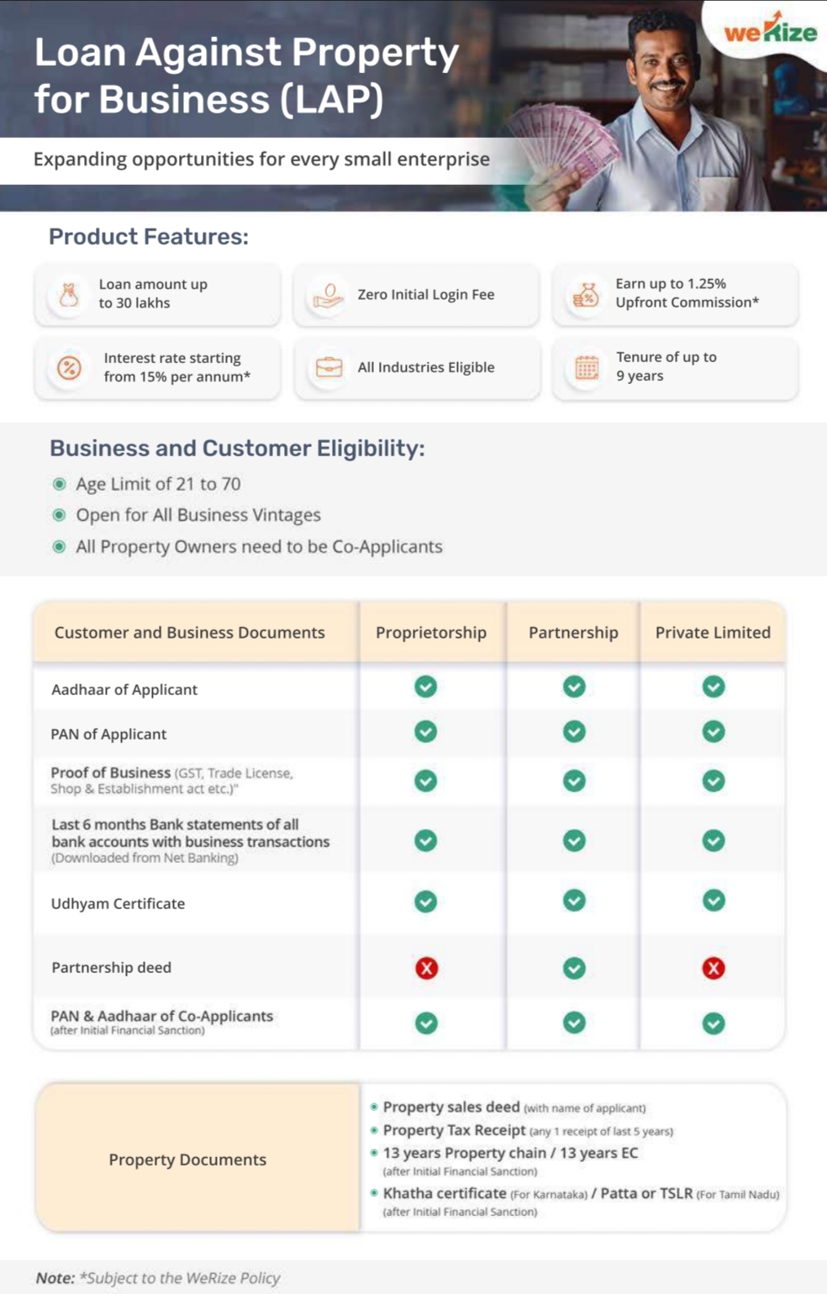Click Aadhaar of Applicant check under Proprietorship
The width and height of the screenshot is (827, 1294).
426,687
